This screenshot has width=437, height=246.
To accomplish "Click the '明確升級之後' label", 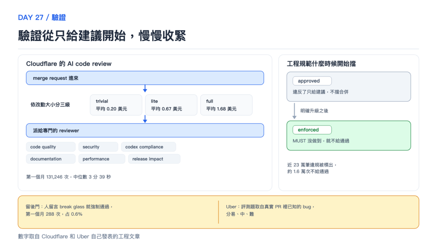I will [x=314, y=111].
